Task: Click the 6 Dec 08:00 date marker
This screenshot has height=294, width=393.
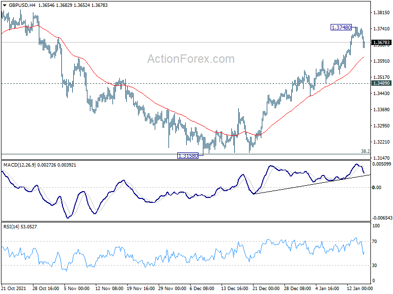Action: tap(202, 288)
